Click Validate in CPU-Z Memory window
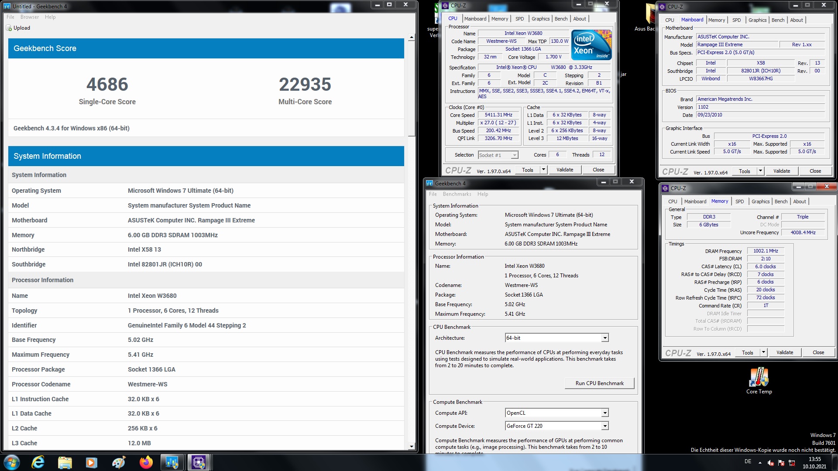 (x=785, y=353)
